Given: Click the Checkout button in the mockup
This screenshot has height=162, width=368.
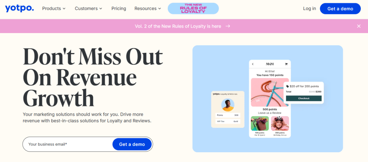Looking at the screenshot, I should point(304,98).
